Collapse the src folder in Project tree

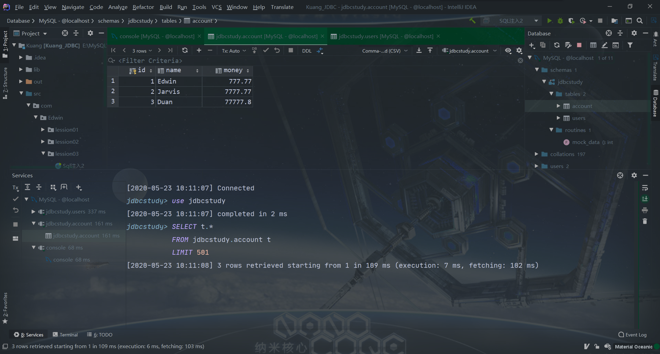[21, 93]
